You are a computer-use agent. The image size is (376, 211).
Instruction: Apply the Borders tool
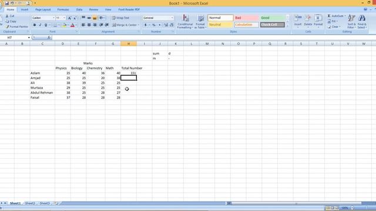pyautogui.click(x=55, y=25)
